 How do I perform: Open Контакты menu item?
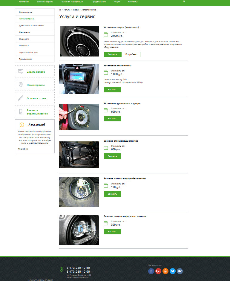[x=133, y=1]
